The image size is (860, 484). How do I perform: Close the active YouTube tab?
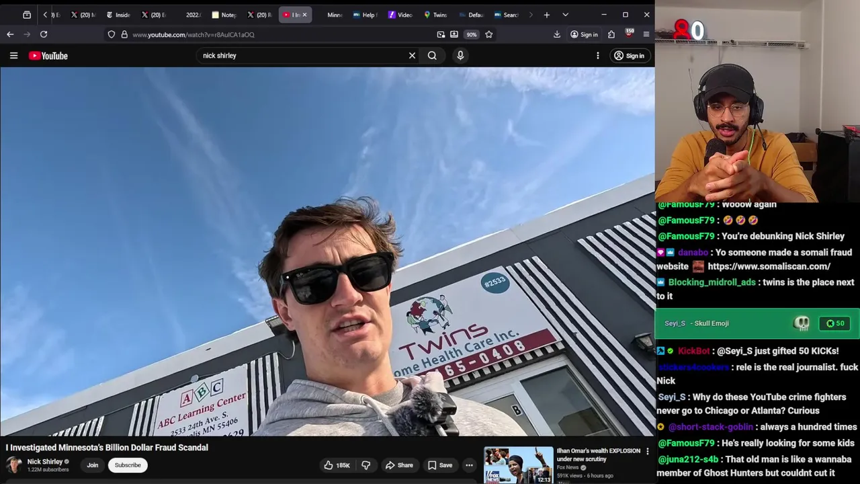pos(304,15)
